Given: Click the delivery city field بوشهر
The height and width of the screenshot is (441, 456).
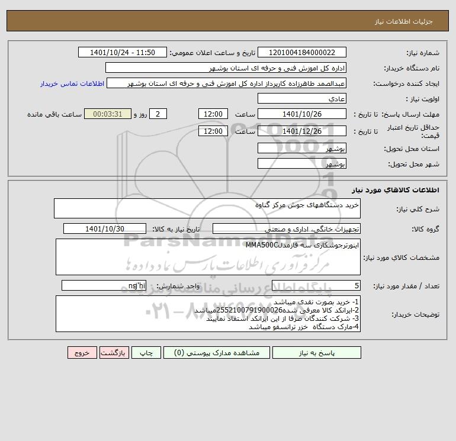Looking at the screenshot, I should 302,163.
